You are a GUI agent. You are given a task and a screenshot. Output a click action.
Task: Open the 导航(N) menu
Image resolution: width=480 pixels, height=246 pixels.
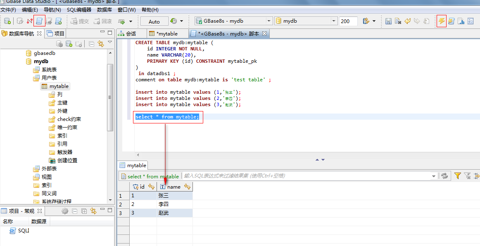(52, 10)
